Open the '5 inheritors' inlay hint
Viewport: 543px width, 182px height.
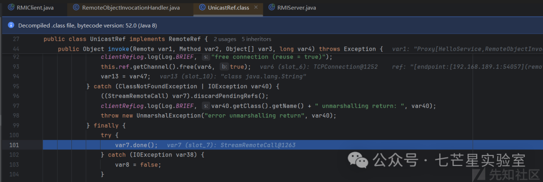coord(256,39)
